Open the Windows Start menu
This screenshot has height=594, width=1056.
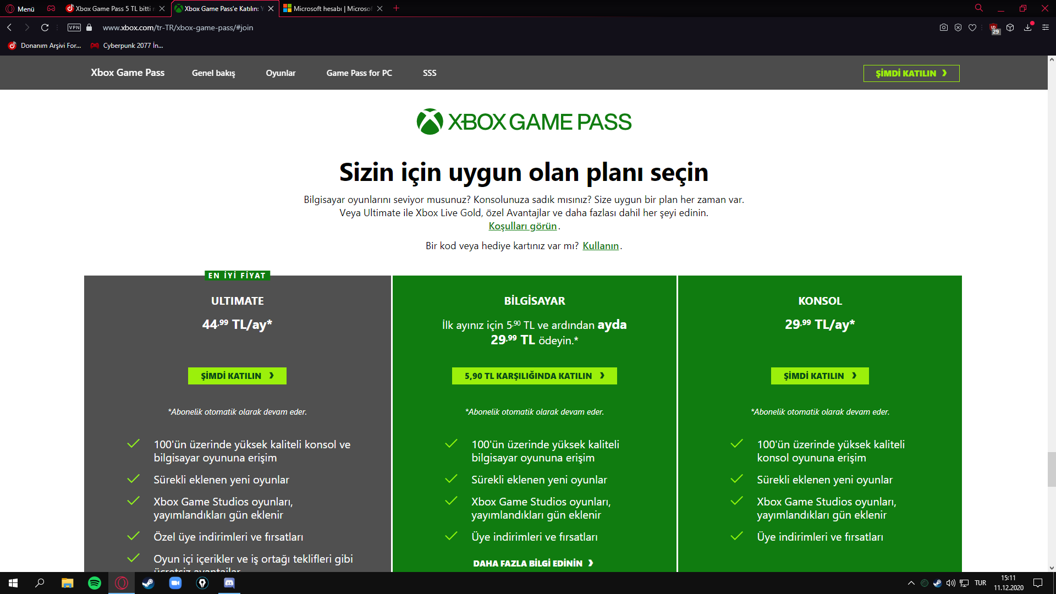13,583
